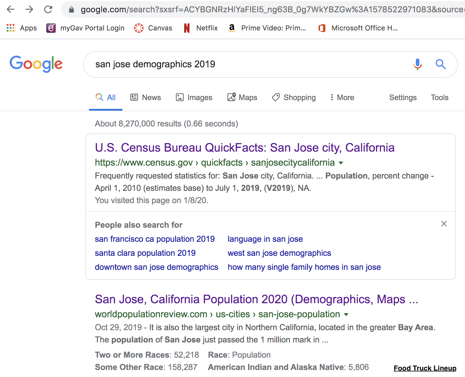Open the Netflix bookmark
This screenshot has height=377, width=465.
click(x=201, y=28)
